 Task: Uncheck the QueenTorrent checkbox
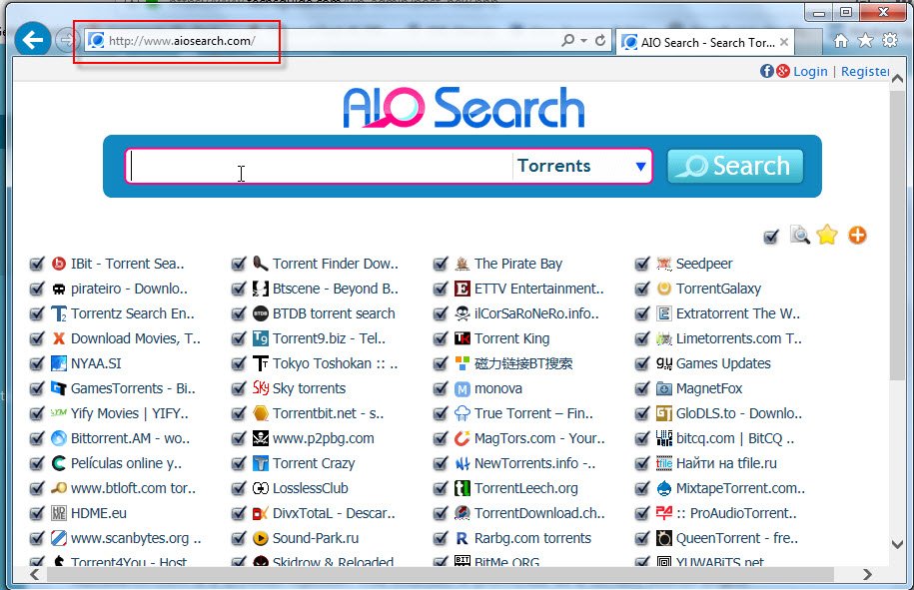[x=642, y=538]
